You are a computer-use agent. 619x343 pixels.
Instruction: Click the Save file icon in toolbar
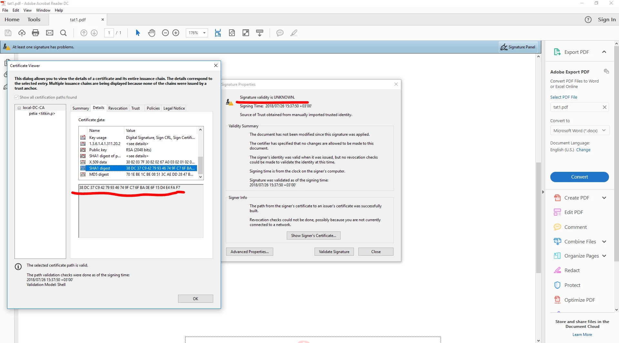8,33
